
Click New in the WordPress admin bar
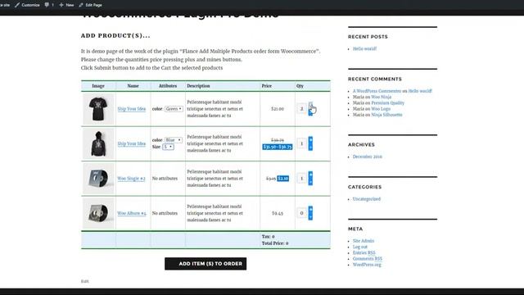tap(66, 5)
